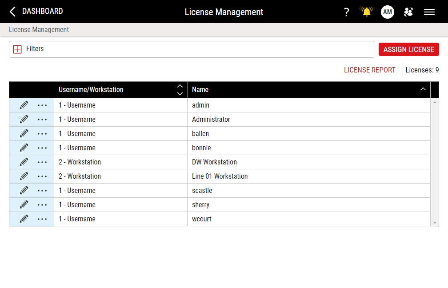Open the hamburger menu
Image resolution: width=448 pixels, height=288 pixels.
pos(429,12)
